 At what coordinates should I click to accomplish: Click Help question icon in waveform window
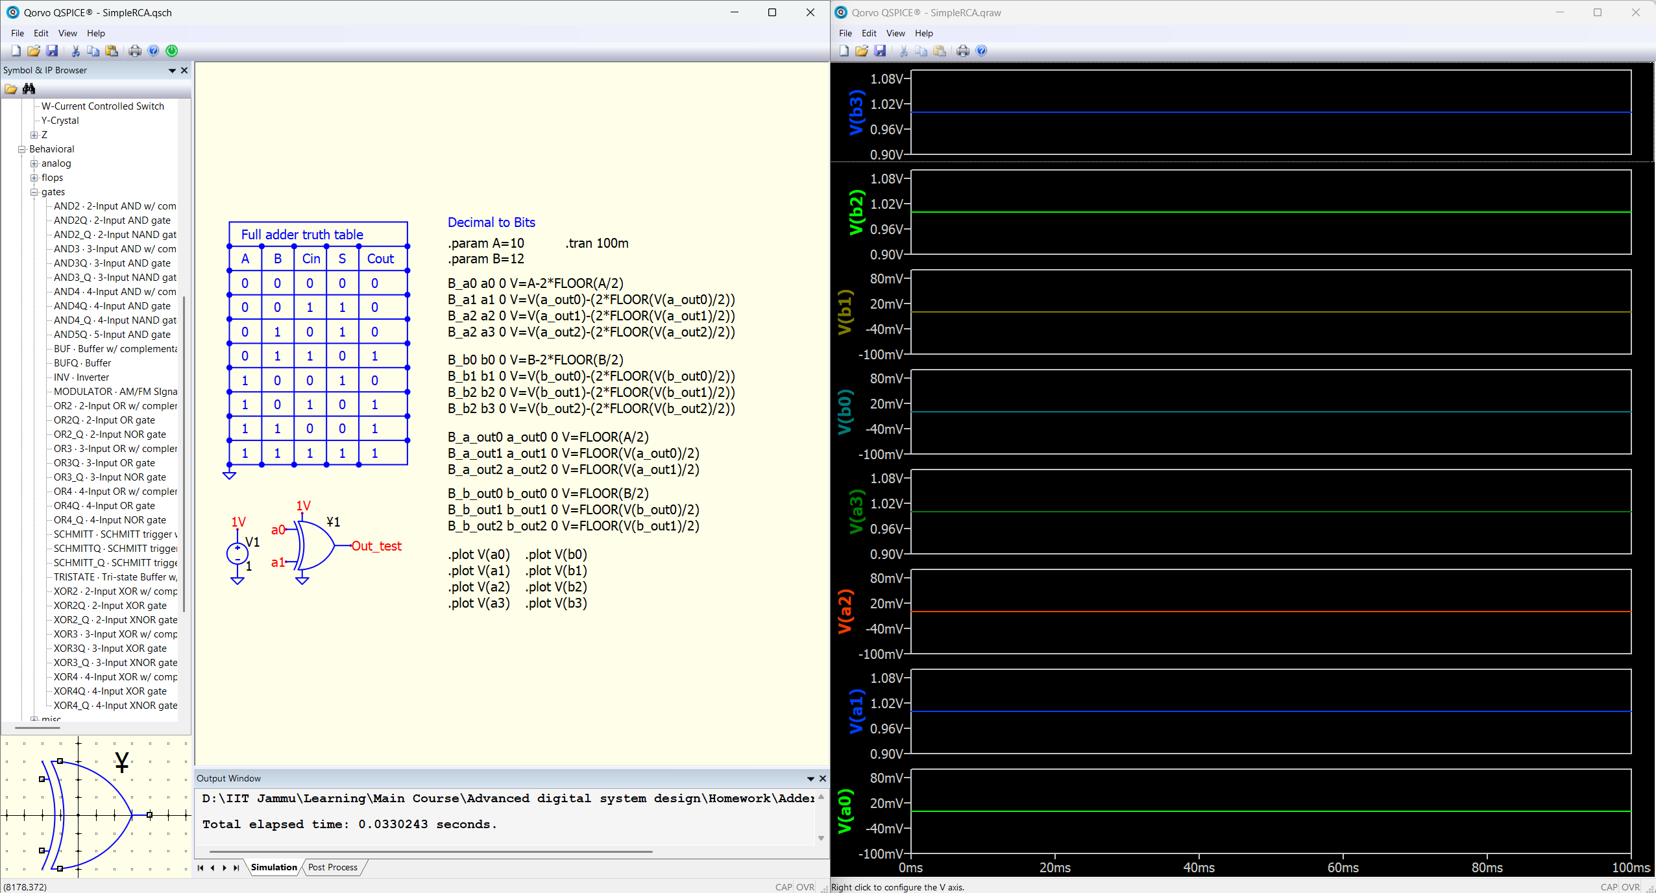[x=981, y=51]
